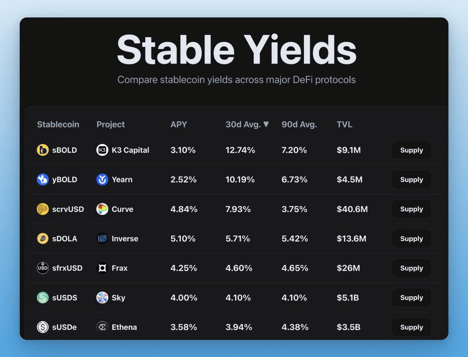This screenshot has height=357, width=468.
Task: Sort table by TVL header
Action: [344, 124]
